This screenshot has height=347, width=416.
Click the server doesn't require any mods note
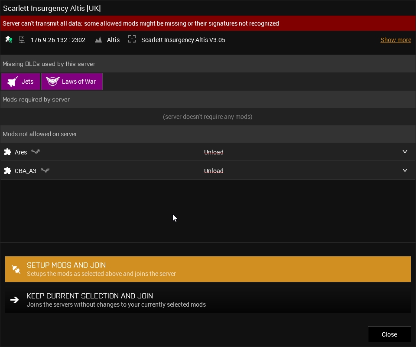tap(208, 117)
